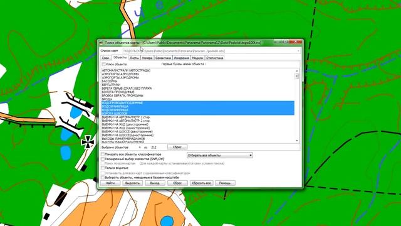Image resolution: width=401 pixels, height=226 pixels.
Task: Click the dialog's title bar icon
Action: 101,43
